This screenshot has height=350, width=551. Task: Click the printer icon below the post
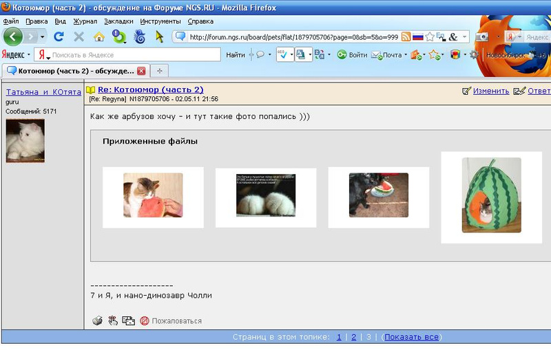pos(97,320)
